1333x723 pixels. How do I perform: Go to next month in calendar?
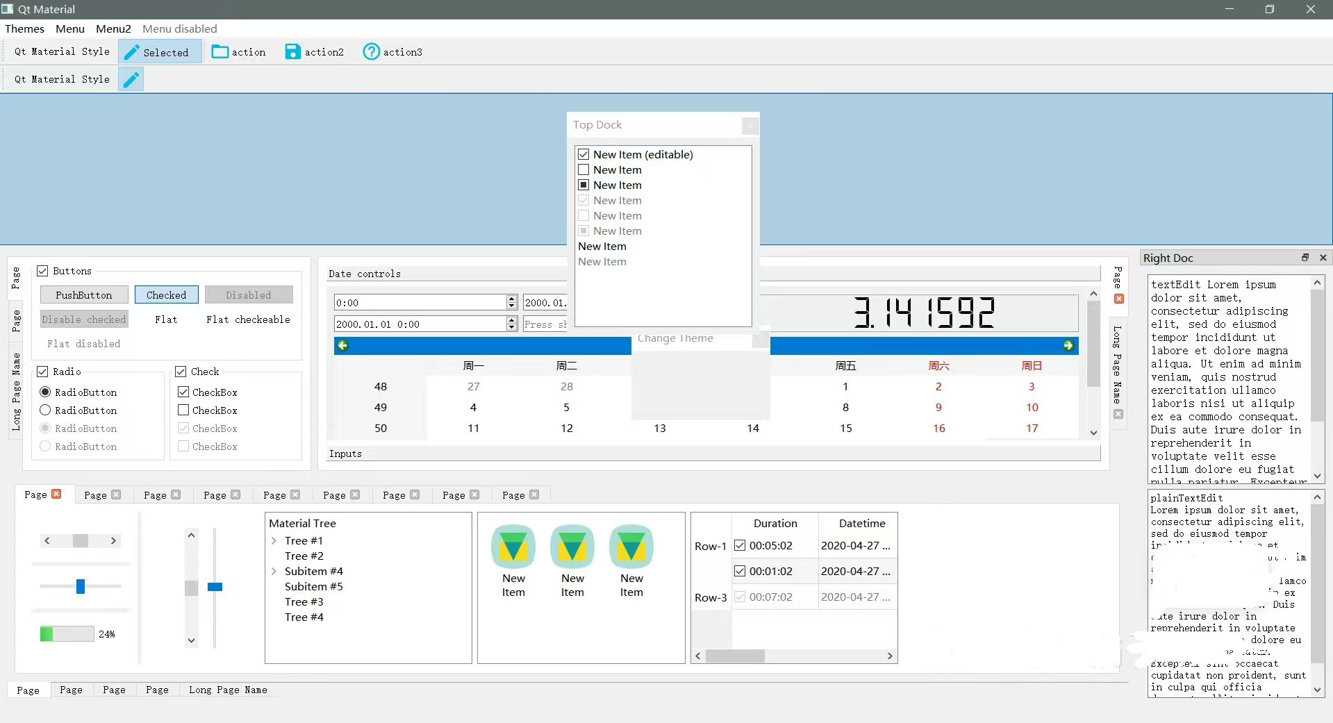pos(1068,345)
